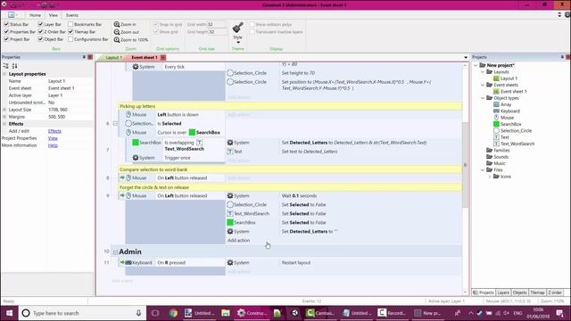Enable the Bookmarks Bar checkbox
Screen dimensions: 571x321
click(x=70, y=24)
